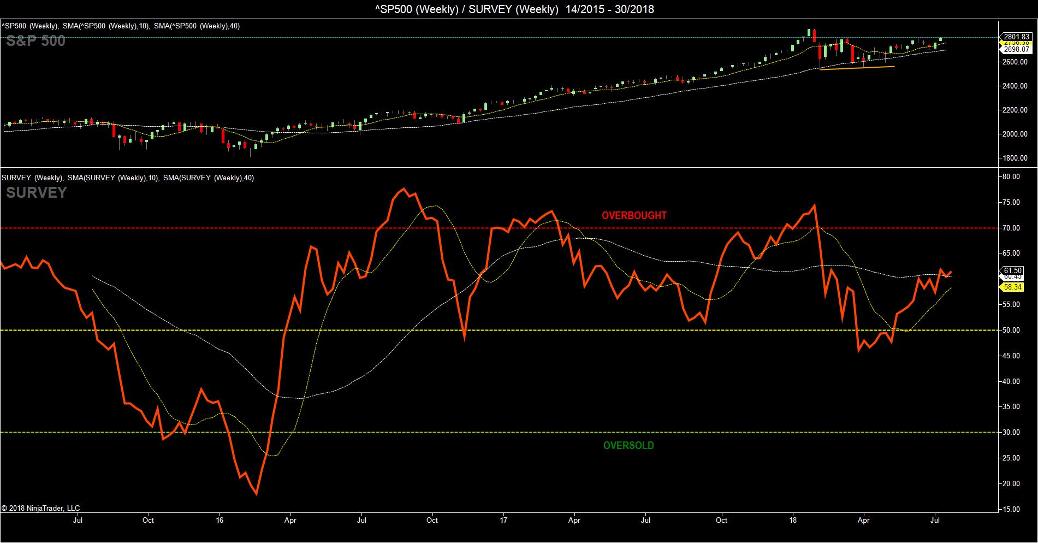
Task: Click the year 16 time axis label
Action: [220, 520]
